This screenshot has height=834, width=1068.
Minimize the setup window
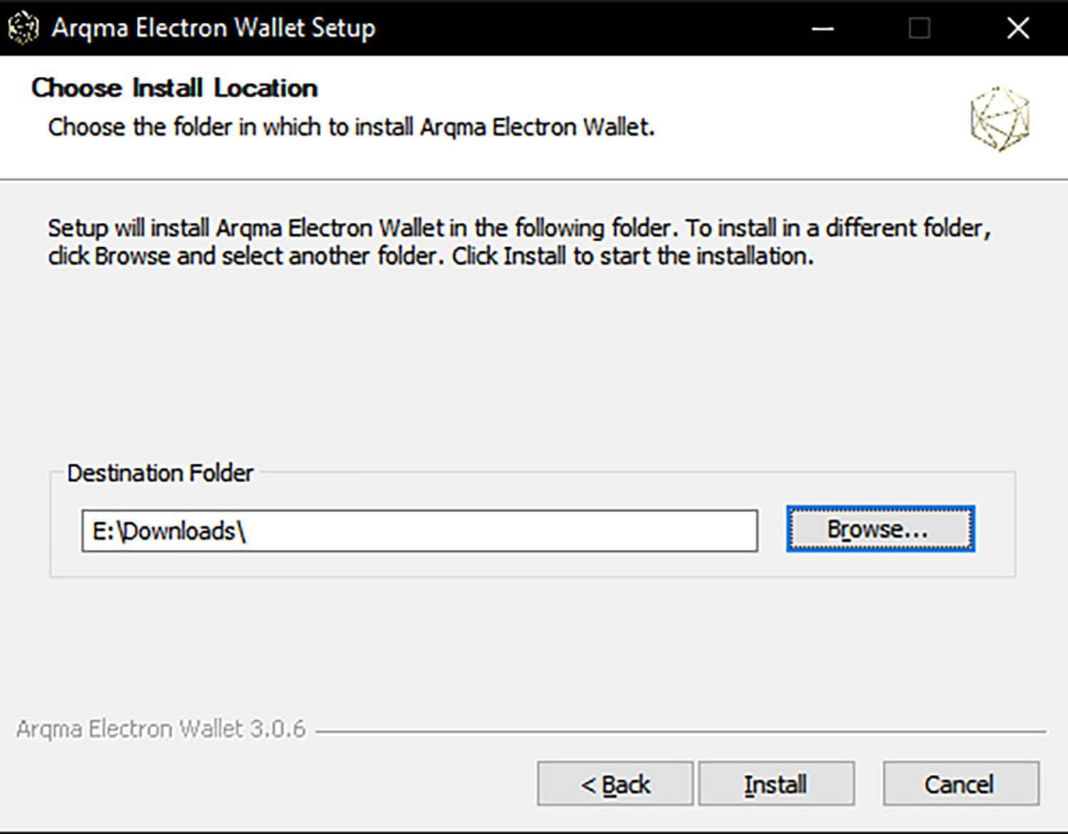click(x=823, y=28)
